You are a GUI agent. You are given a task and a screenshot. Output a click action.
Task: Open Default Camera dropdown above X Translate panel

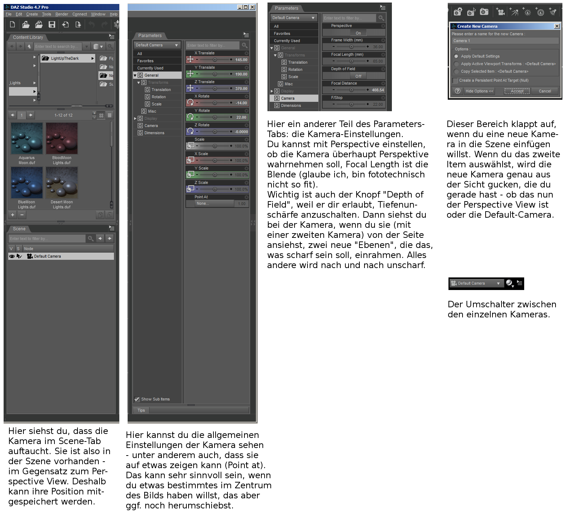[157, 45]
